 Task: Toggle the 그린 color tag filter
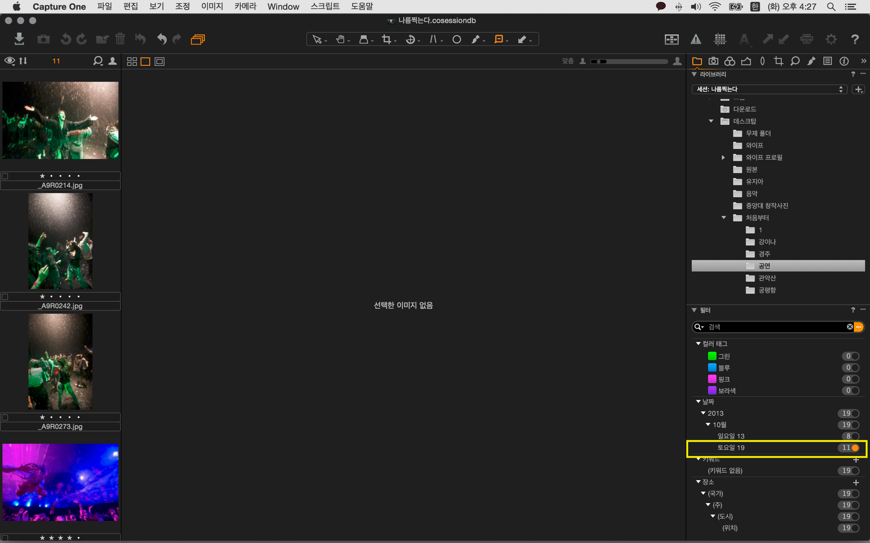pos(855,356)
